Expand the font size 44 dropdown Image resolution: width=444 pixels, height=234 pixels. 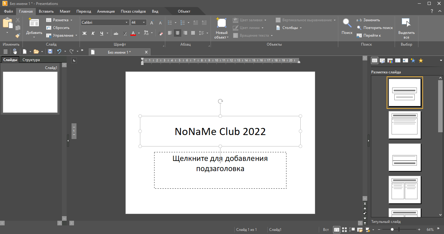coord(144,23)
